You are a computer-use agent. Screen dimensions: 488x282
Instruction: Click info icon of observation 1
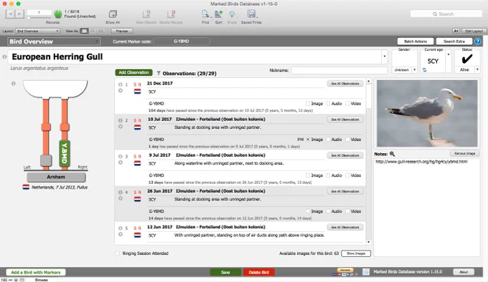[121, 84]
